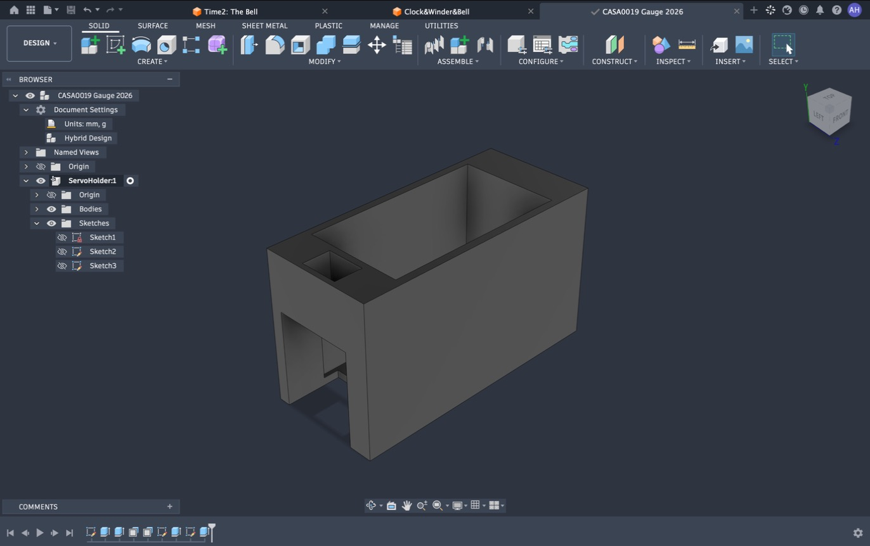Screen dimensions: 870x546
Task: Open the Data Panel grid icon
Action: pyautogui.click(x=30, y=10)
